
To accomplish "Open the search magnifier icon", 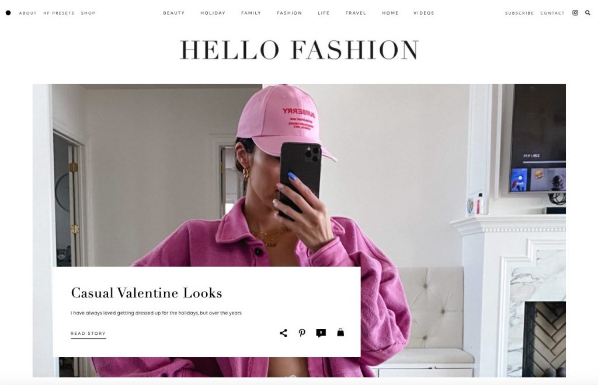I will [x=587, y=13].
